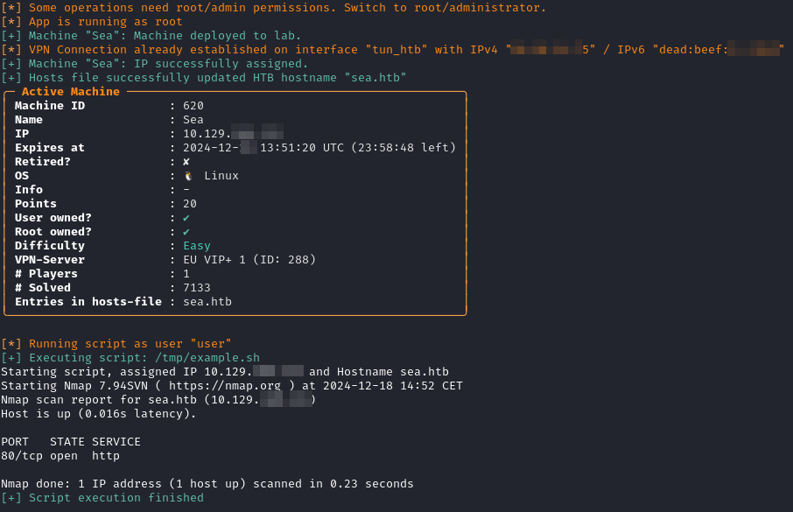Click the '80/tcp' port entry

[x=22, y=456]
